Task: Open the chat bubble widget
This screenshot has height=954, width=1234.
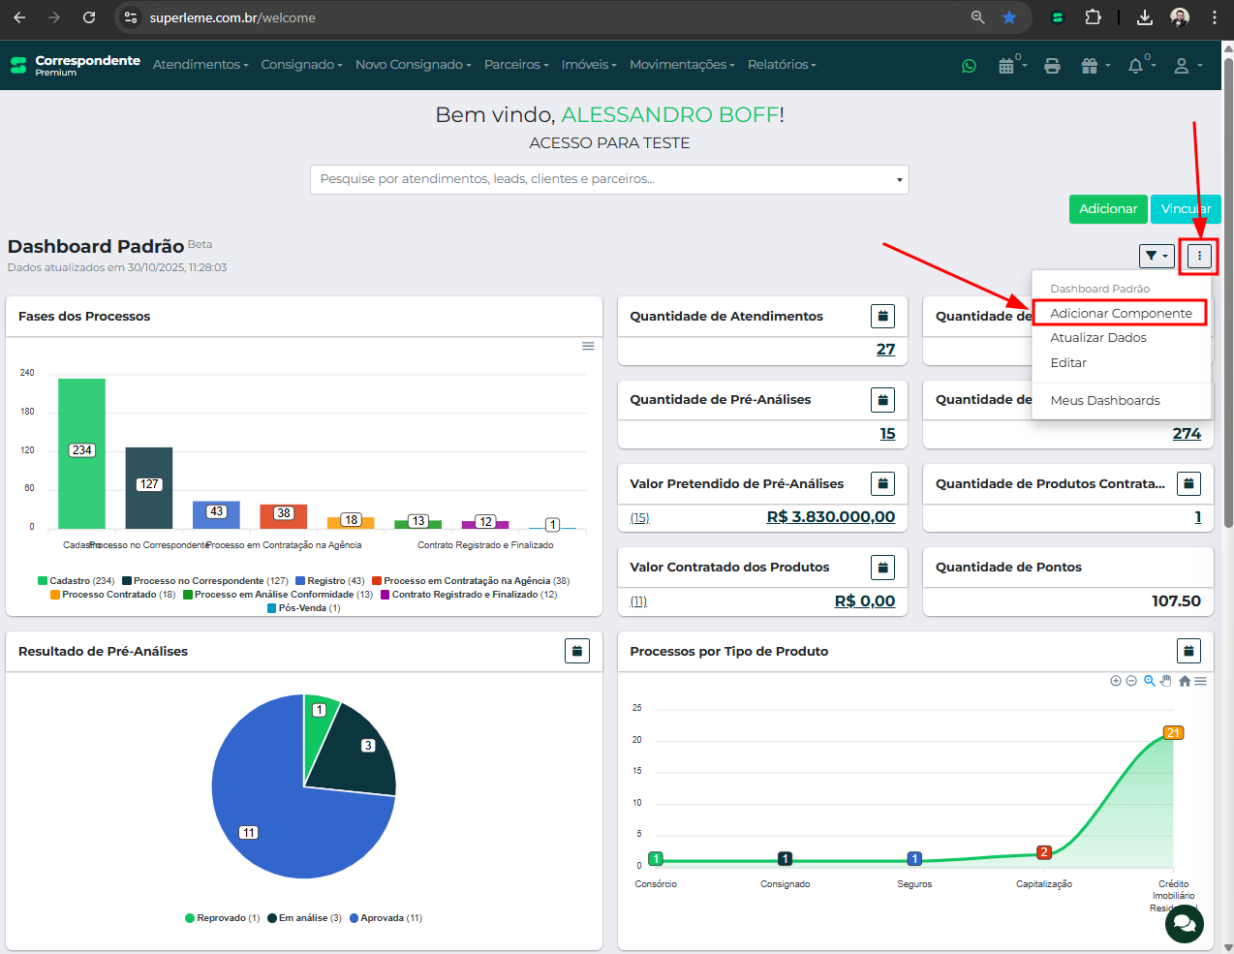Action: [x=1184, y=923]
